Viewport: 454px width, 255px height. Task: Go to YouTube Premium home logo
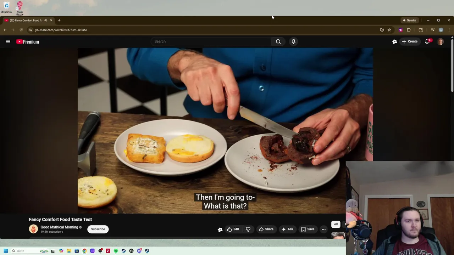point(28,42)
